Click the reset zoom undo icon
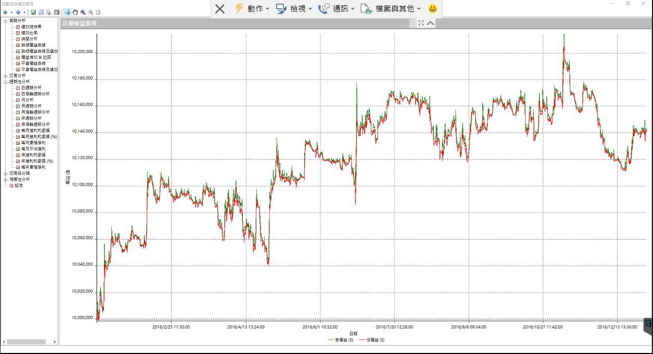Screen dimensions: 653x354 98,12
